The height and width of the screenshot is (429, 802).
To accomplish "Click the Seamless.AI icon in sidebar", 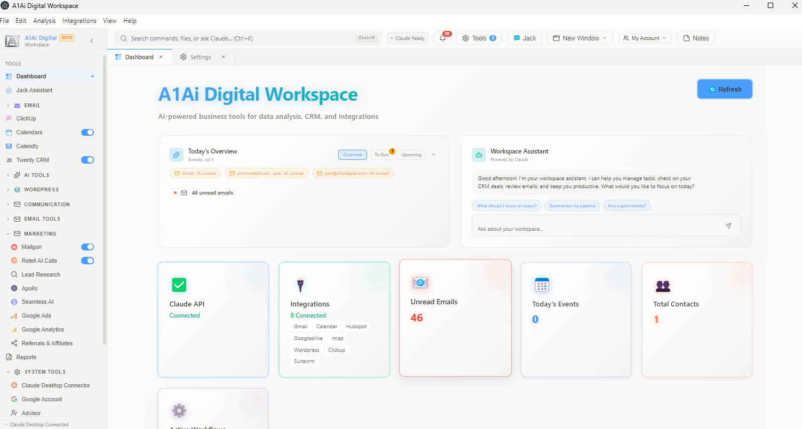I will tap(14, 302).
